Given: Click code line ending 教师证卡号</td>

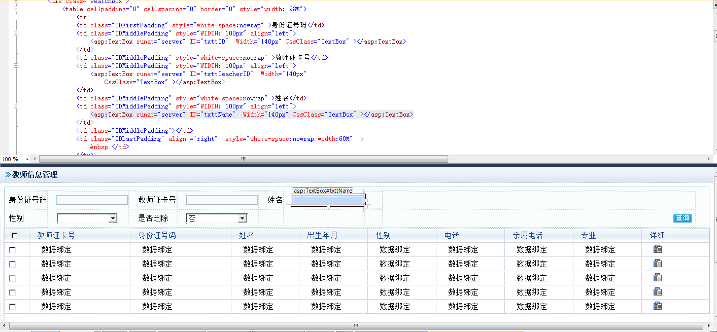Looking at the screenshot, I should (x=202, y=58).
